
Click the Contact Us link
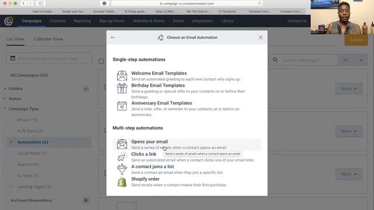pos(297,21)
